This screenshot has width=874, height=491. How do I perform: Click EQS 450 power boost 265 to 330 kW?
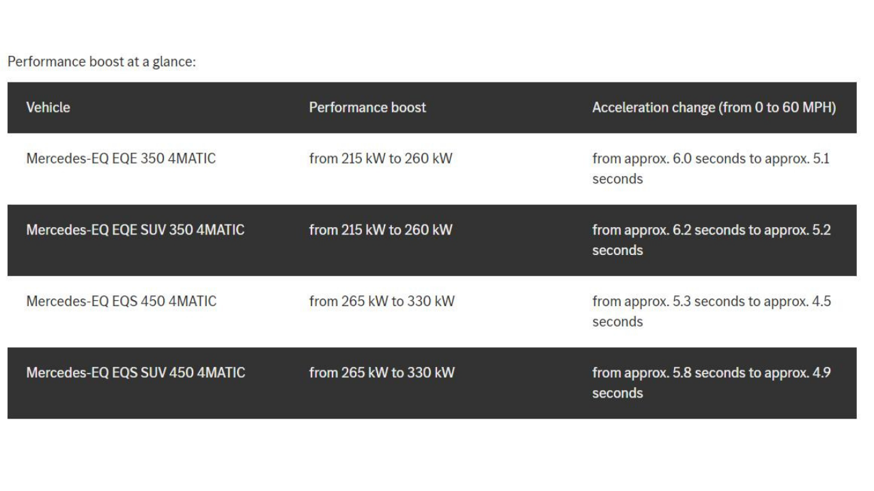pos(382,301)
